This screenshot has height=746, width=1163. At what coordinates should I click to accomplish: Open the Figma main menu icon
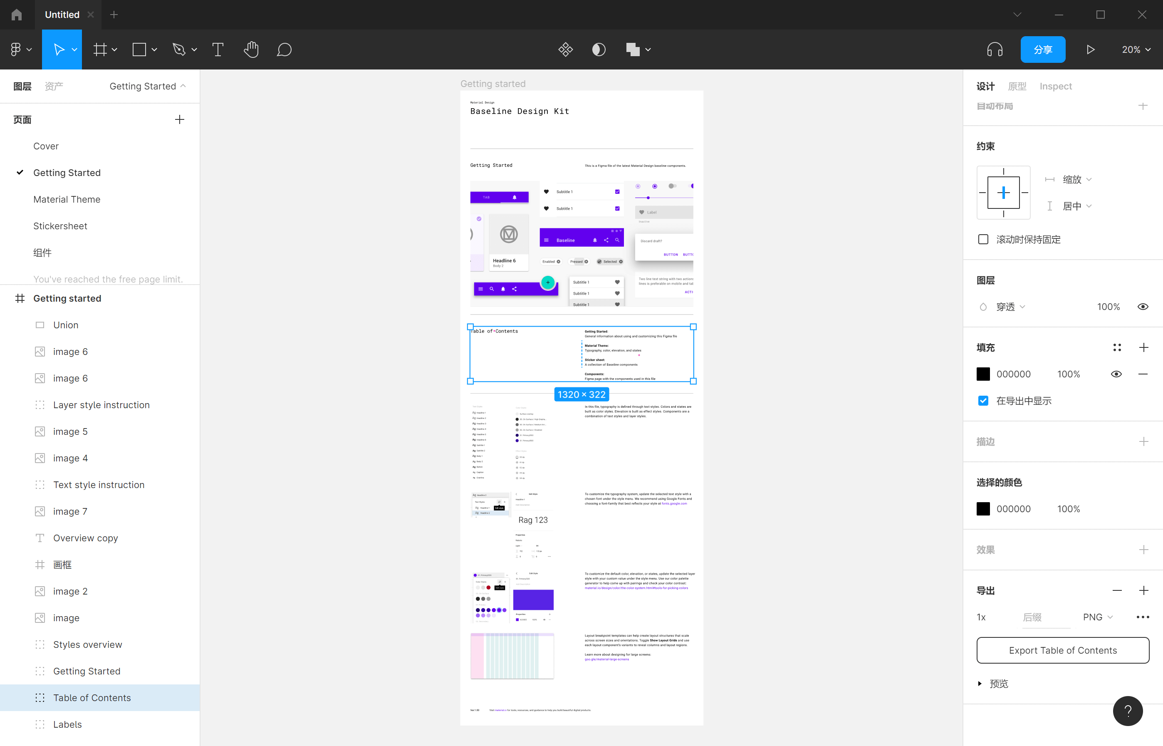pyautogui.click(x=15, y=50)
